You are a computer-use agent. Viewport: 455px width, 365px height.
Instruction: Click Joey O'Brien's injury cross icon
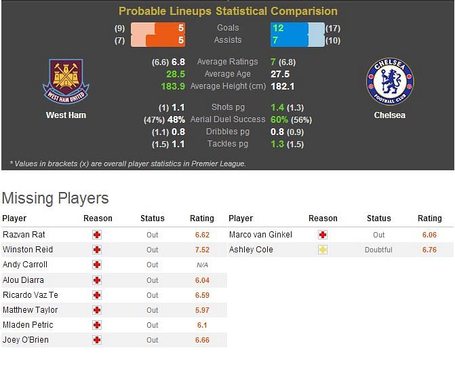(x=97, y=340)
